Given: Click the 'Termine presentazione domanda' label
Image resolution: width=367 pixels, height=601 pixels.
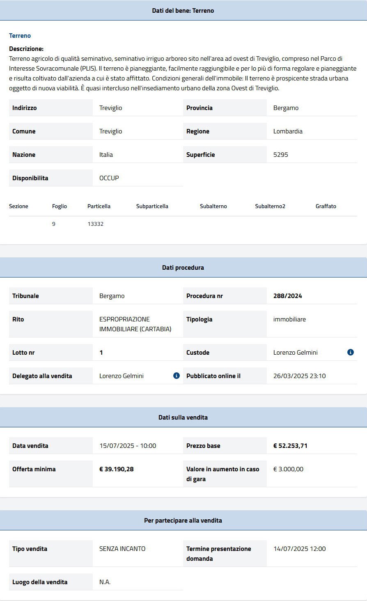Looking at the screenshot, I should pos(219,554).
